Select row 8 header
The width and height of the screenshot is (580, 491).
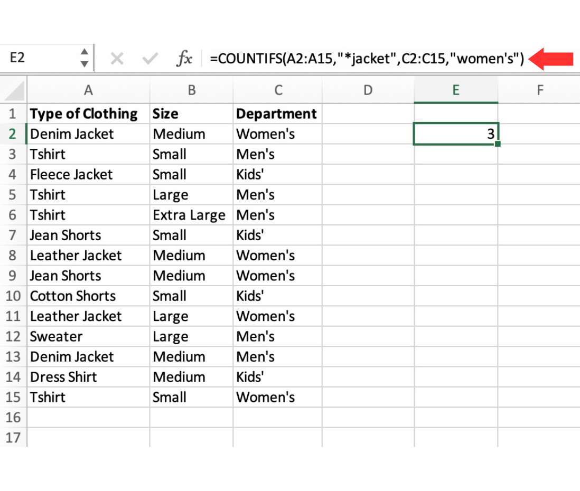click(x=13, y=256)
